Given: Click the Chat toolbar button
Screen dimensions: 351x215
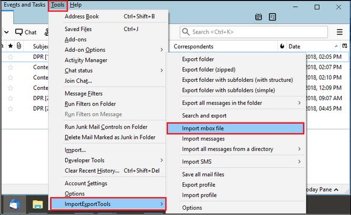Looking at the screenshot, I should coord(26,33).
